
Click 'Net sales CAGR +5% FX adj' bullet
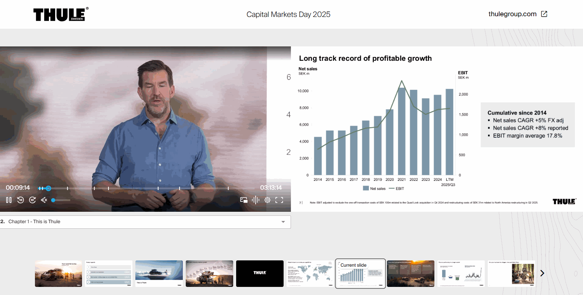pyautogui.click(x=528, y=120)
